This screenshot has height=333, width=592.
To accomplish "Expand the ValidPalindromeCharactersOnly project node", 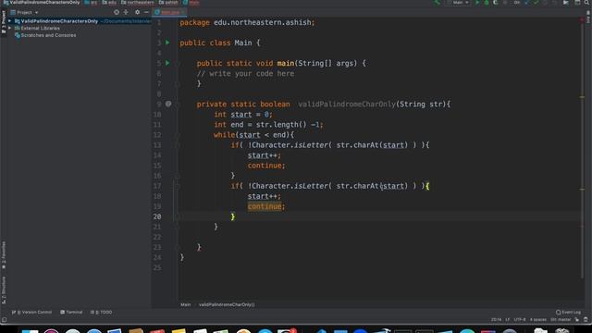I will pyautogui.click(x=10, y=21).
